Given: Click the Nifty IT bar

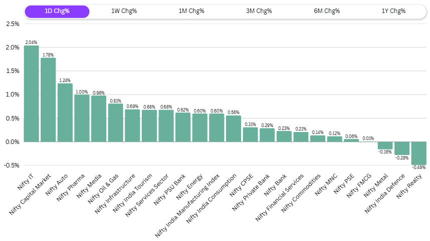Looking at the screenshot, I should coord(31,94).
